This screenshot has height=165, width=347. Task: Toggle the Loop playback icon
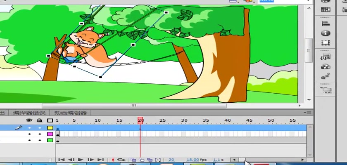[121, 160]
